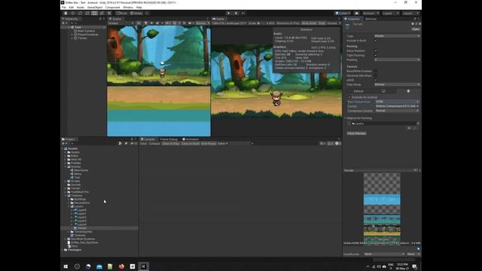Image resolution: width=482 pixels, height=271 pixels.
Task: Toggle the Tight Packing checkbox
Action: point(376,55)
